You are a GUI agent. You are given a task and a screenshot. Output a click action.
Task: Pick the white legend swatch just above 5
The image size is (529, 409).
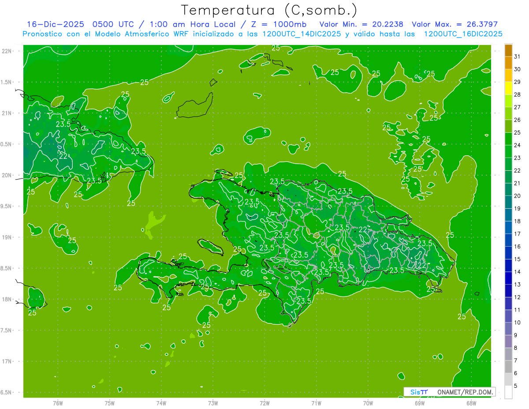(508, 392)
